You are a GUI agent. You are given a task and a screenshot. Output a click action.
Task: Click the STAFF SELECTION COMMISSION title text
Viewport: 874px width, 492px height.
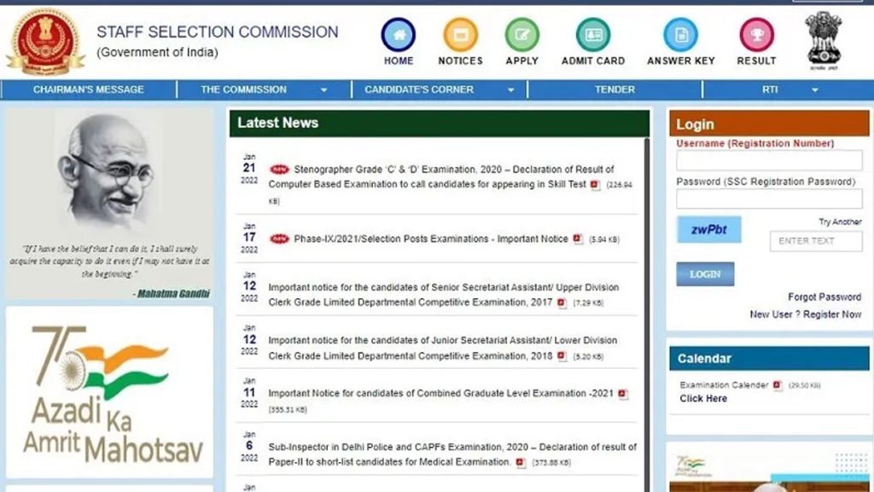(218, 32)
